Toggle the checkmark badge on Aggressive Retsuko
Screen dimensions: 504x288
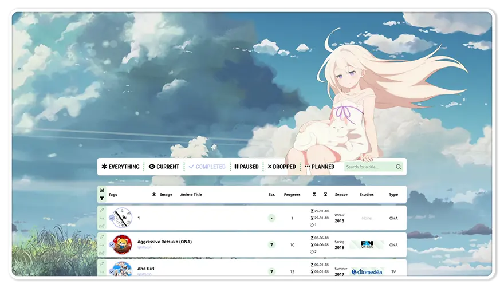[x=112, y=245]
